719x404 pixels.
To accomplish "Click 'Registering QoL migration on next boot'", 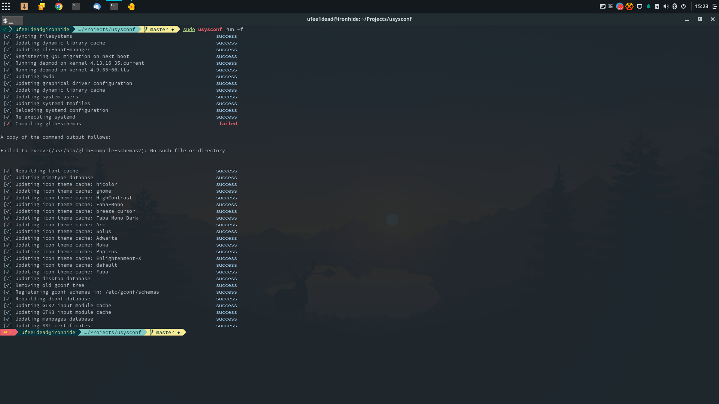I will (x=72, y=56).
